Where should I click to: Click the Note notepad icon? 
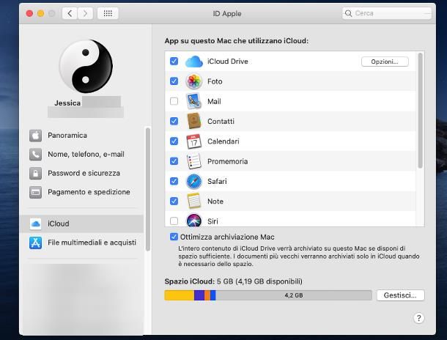point(194,202)
